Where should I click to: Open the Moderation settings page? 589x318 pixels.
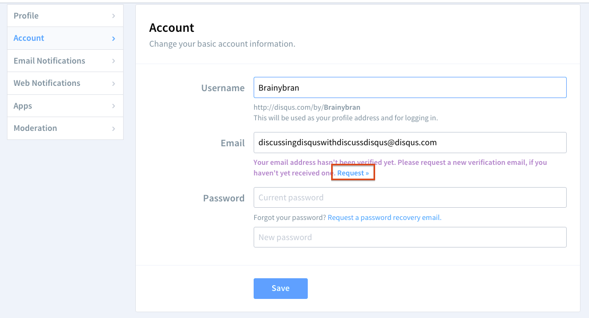[x=35, y=128]
